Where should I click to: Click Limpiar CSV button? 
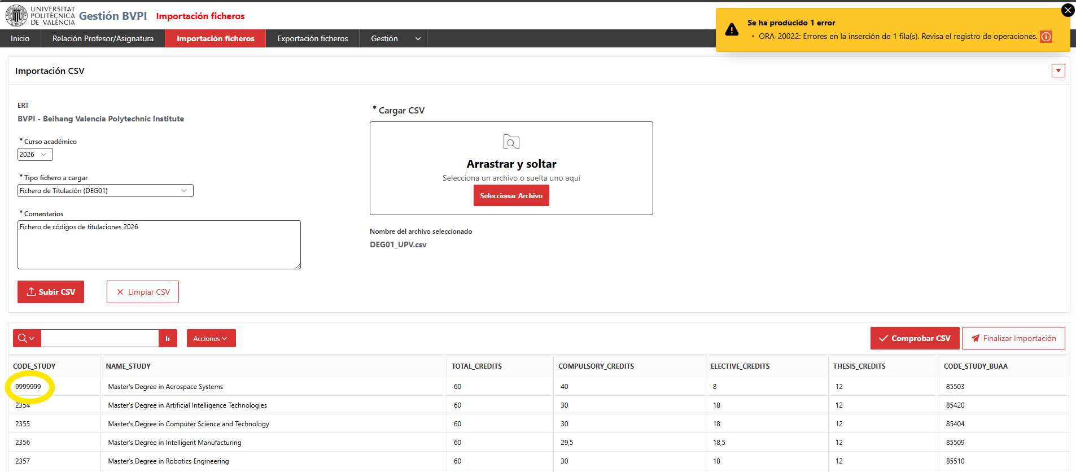pyautogui.click(x=143, y=292)
